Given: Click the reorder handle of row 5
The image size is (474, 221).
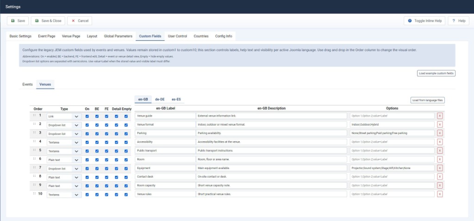Looking at the screenshot, I should (x=34, y=150).
